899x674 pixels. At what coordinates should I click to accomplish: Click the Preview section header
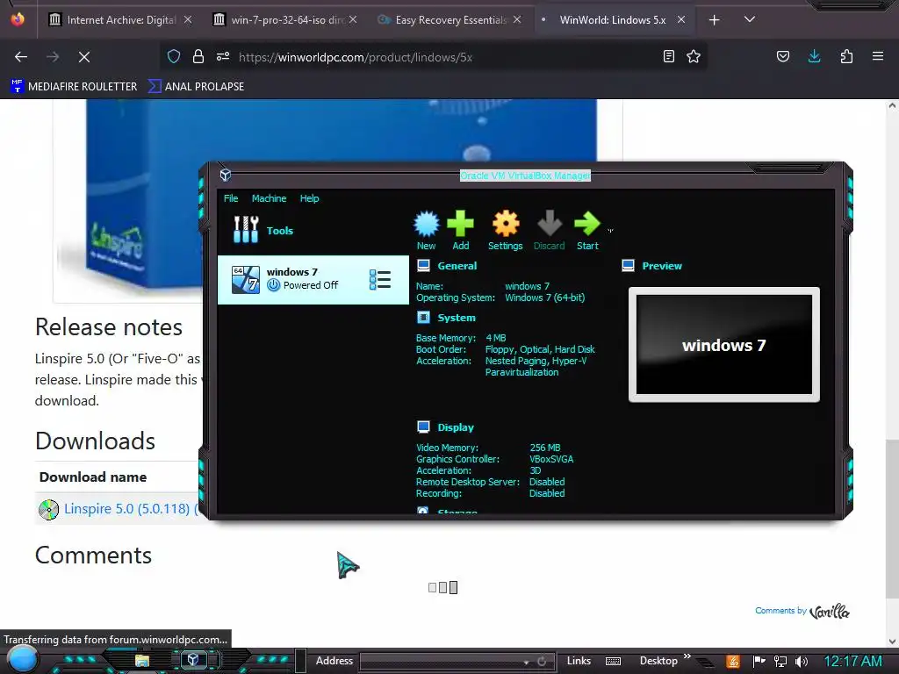click(x=662, y=266)
